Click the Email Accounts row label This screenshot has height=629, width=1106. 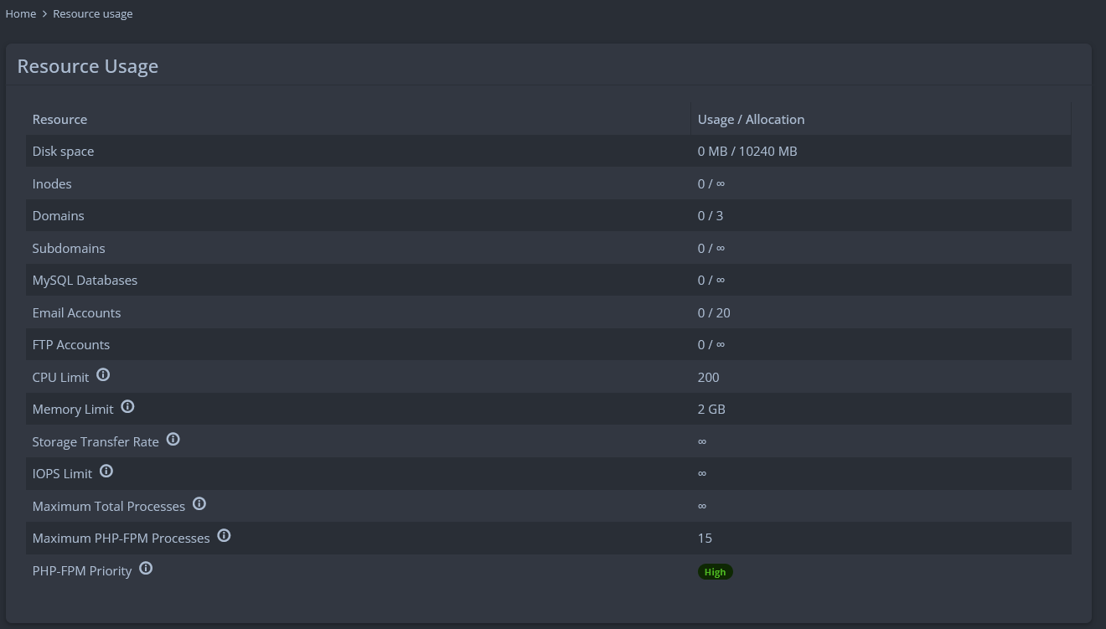click(76, 312)
